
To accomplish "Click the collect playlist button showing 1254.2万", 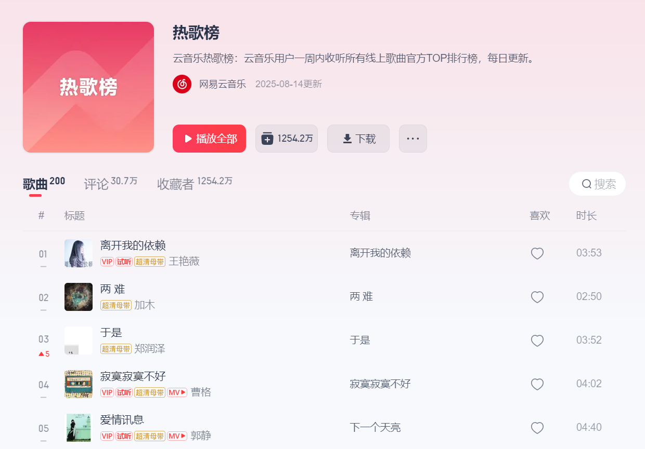I will click(x=287, y=139).
